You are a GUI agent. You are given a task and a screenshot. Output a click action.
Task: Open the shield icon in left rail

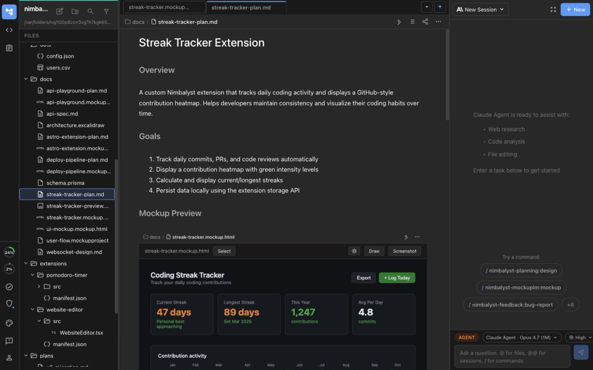tap(9, 304)
